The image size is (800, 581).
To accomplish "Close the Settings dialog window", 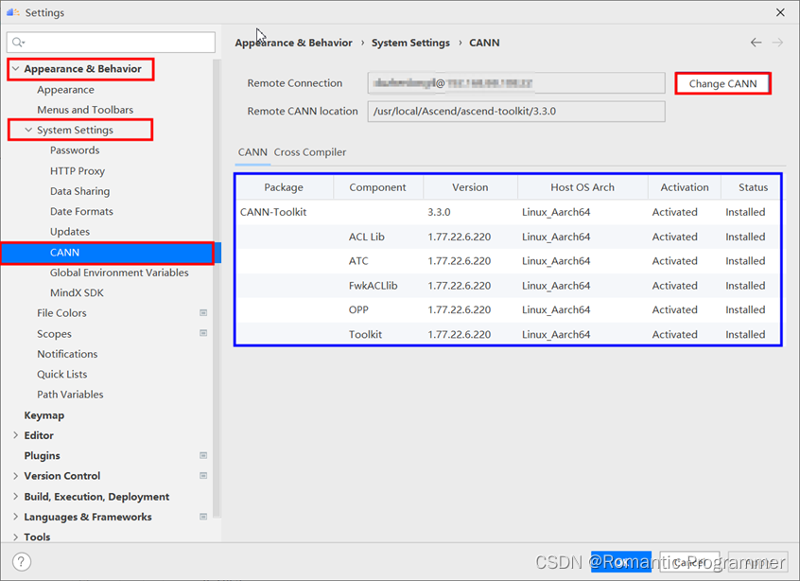I will tap(780, 12).
